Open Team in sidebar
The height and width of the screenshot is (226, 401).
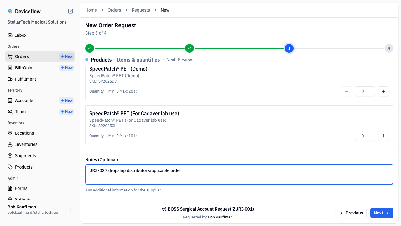40,112
